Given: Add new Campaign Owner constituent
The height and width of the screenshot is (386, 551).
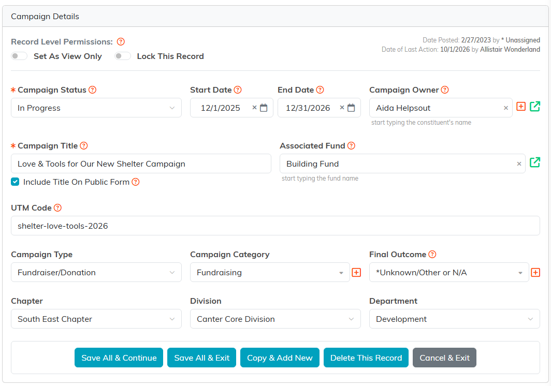Looking at the screenshot, I should 521,107.
